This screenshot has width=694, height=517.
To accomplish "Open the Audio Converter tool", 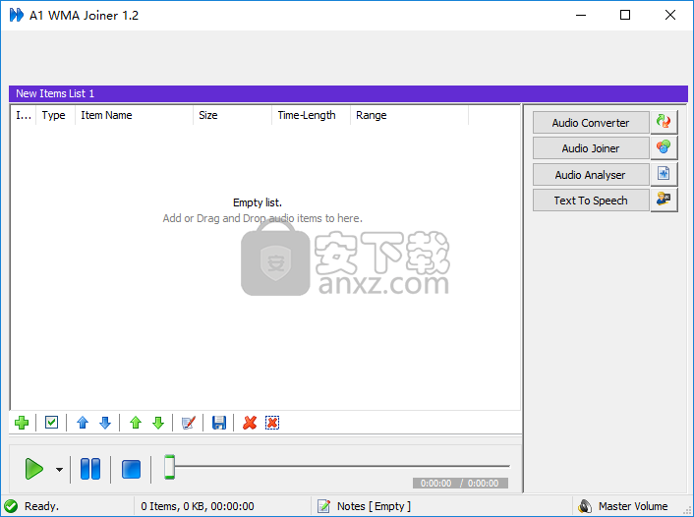I will pos(591,123).
